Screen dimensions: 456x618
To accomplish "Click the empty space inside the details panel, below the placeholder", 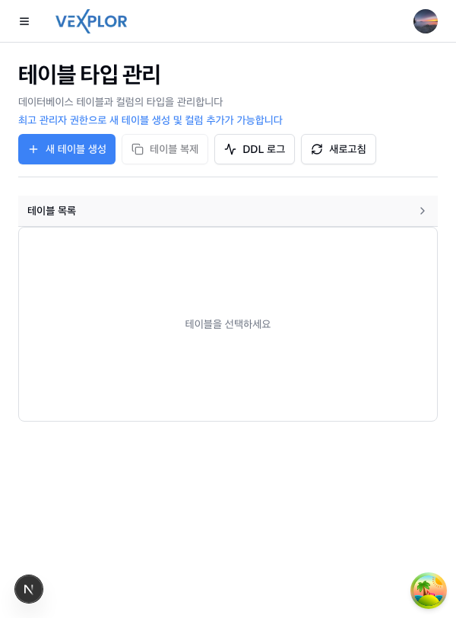I will [x=228, y=381].
